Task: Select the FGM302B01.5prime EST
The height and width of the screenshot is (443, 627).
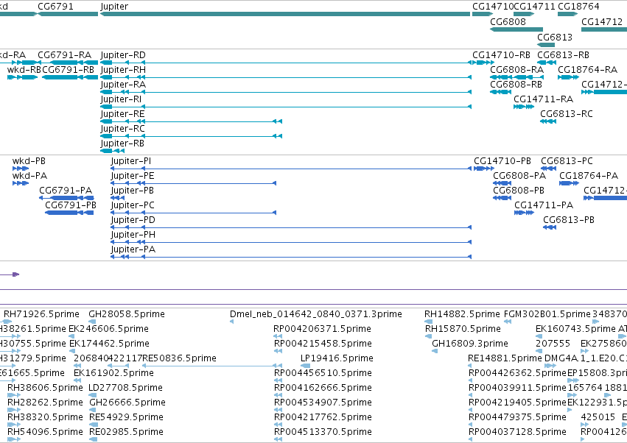Action: (508, 322)
